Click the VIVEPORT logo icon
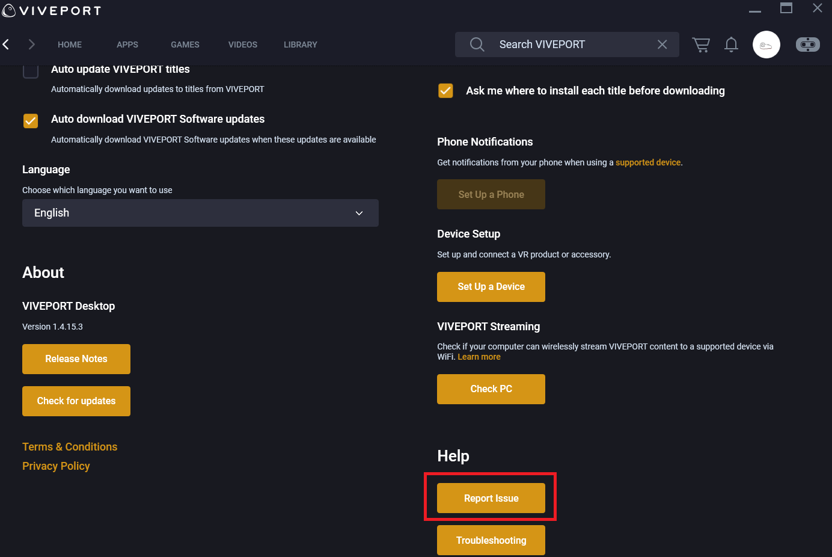832x557 pixels. coord(8,10)
